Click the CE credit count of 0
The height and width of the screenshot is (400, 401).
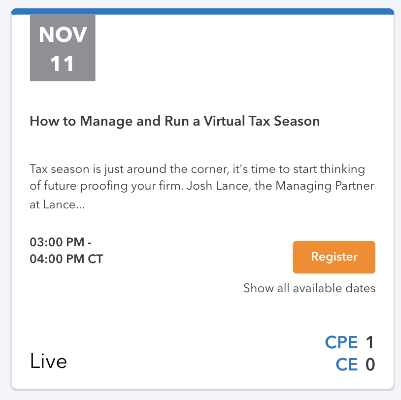click(369, 365)
